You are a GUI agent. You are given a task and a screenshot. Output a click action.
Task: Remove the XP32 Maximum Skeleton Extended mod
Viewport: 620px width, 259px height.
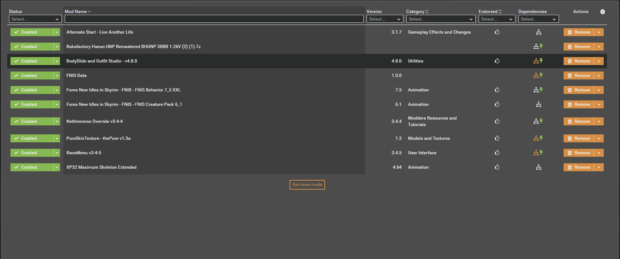(578, 167)
